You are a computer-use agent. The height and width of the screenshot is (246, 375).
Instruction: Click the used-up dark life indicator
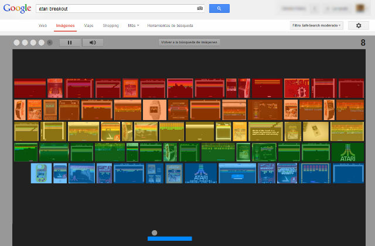[x=49, y=43]
